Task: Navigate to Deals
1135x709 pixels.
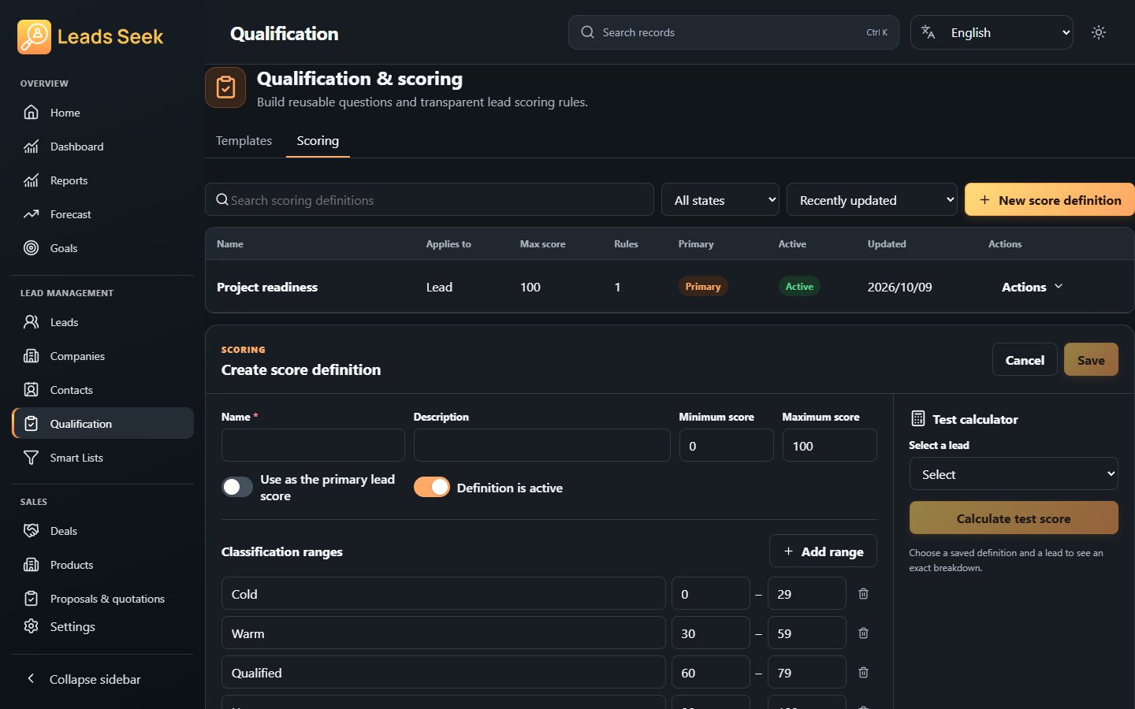Action: tap(102, 531)
